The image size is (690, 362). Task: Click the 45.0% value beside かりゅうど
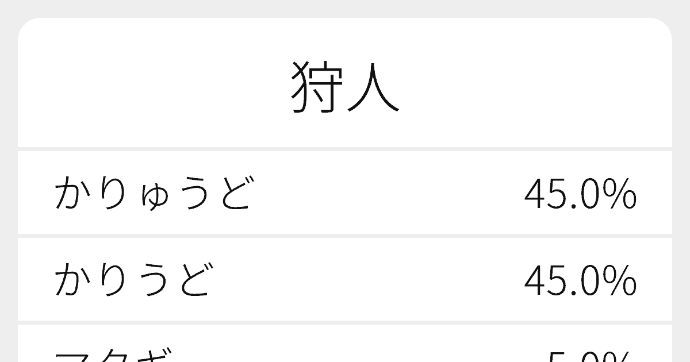coord(580,194)
